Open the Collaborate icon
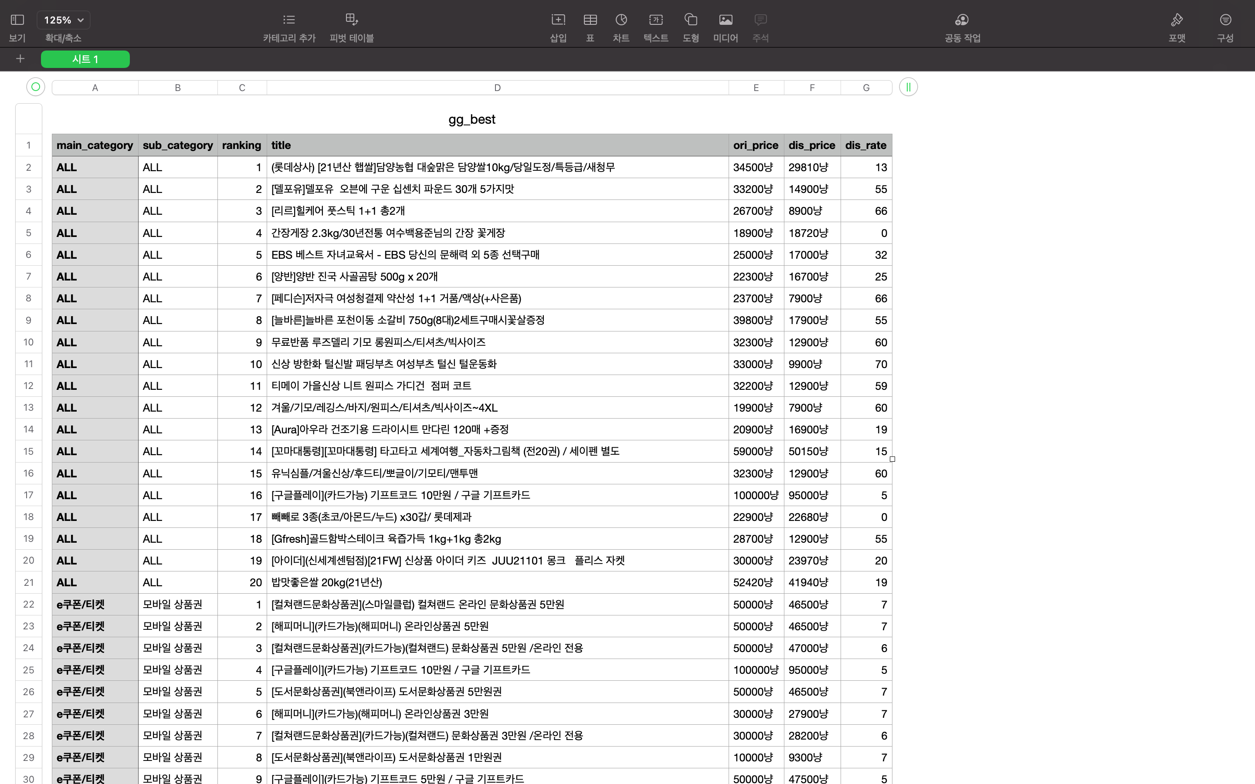 (962, 20)
